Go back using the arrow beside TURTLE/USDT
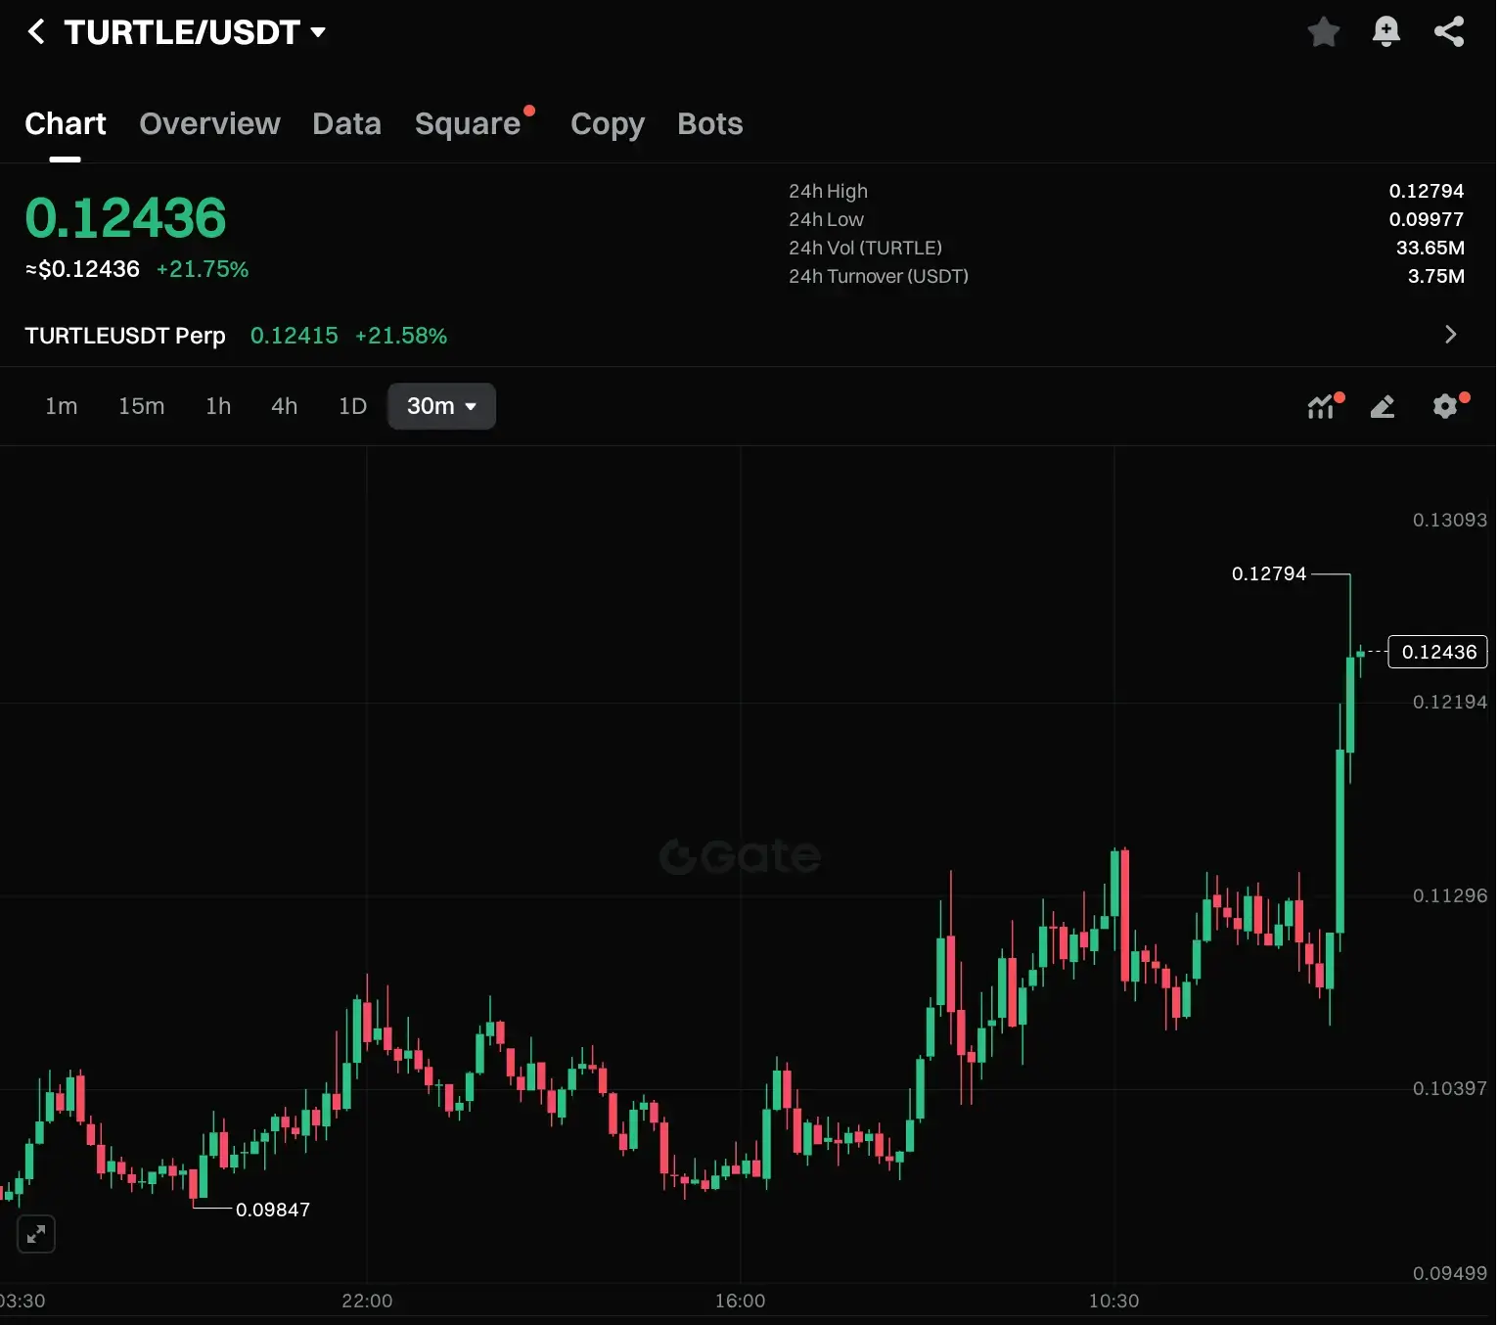1499x1325 pixels. [36, 32]
